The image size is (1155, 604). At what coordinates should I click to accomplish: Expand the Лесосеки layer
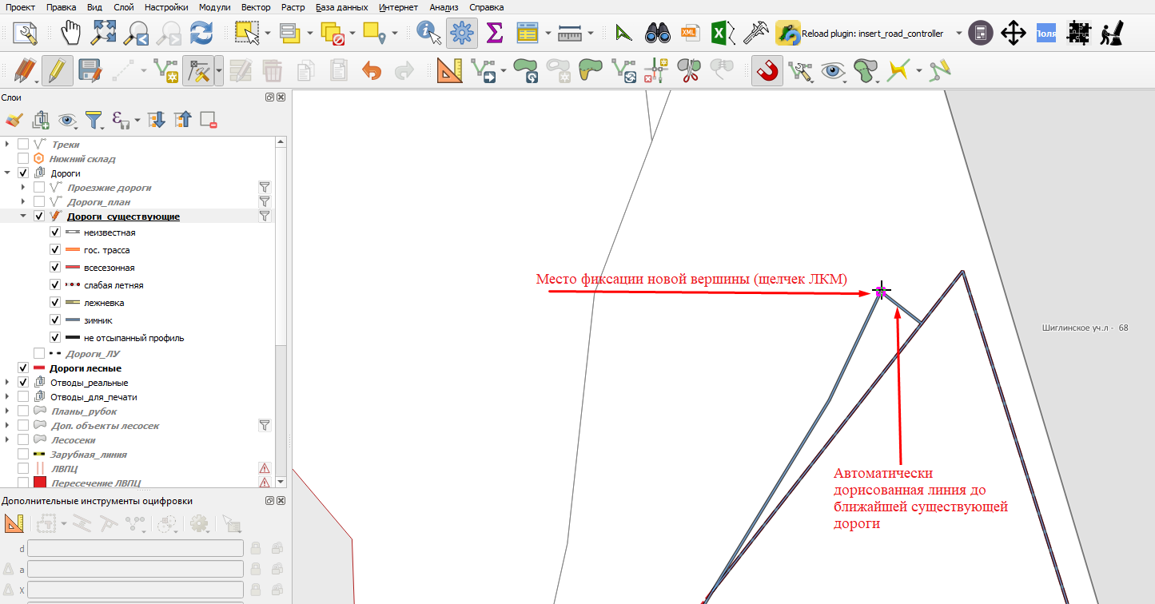[x=7, y=440]
